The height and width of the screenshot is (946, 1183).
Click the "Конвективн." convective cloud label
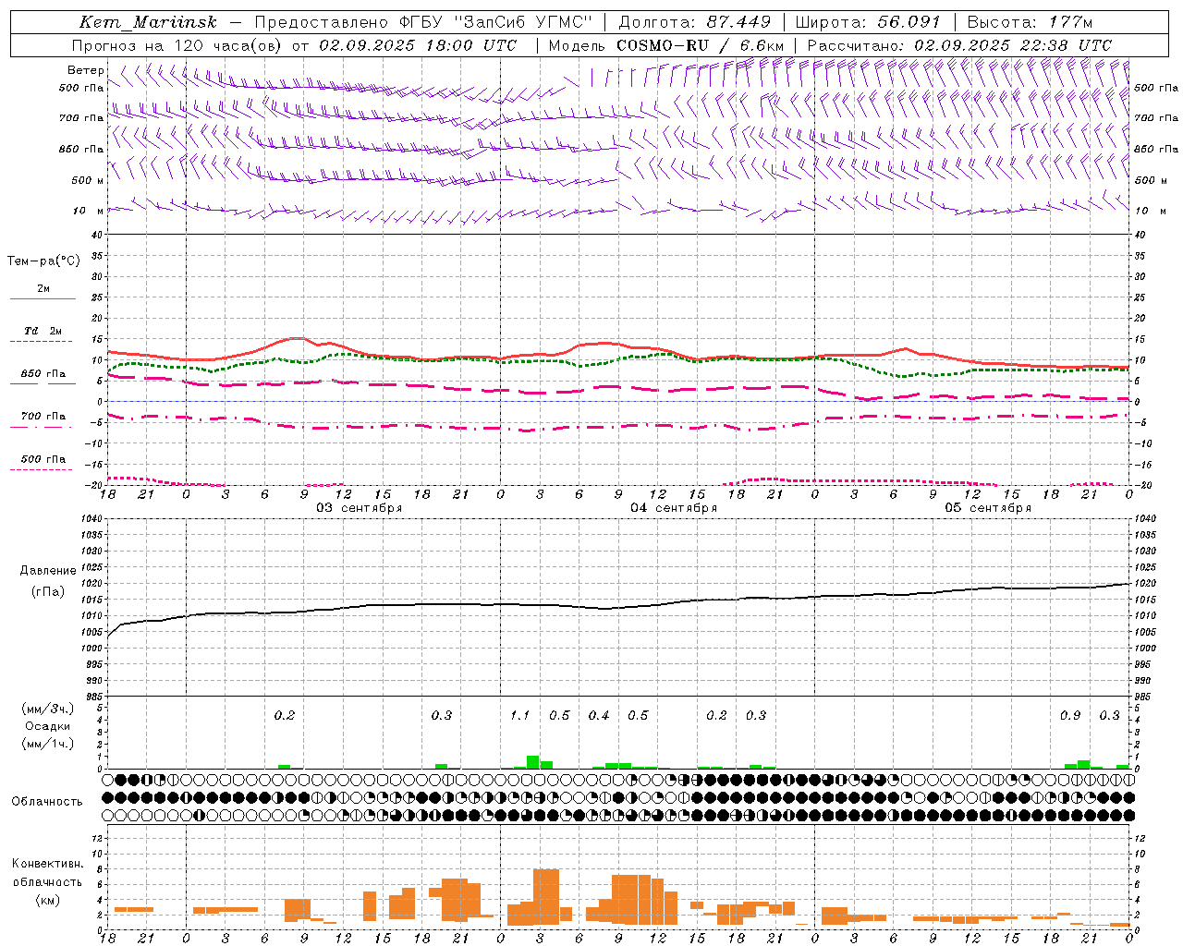(48, 864)
